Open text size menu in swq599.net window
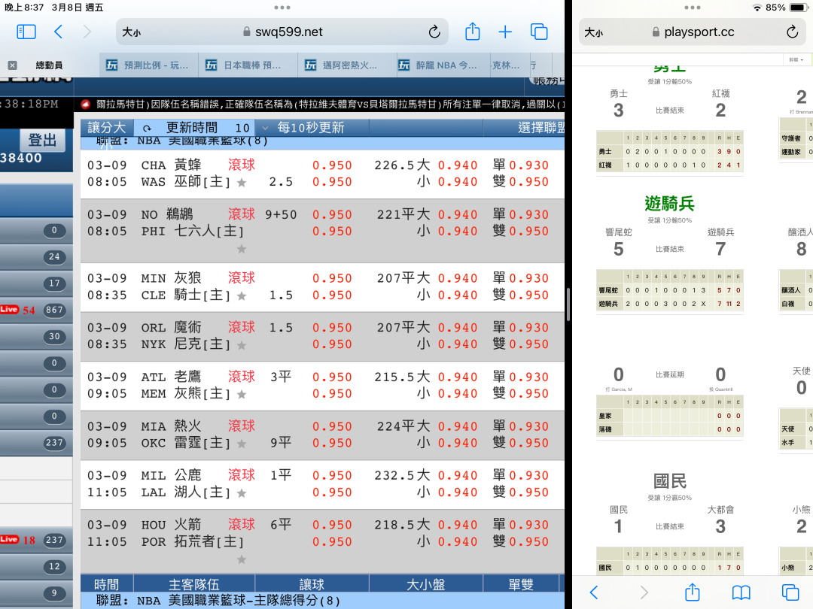The image size is (813, 609). [x=131, y=32]
